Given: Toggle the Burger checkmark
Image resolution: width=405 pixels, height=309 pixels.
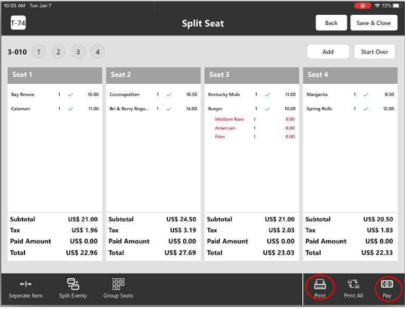Looking at the screenshot, I should (267, 109).
